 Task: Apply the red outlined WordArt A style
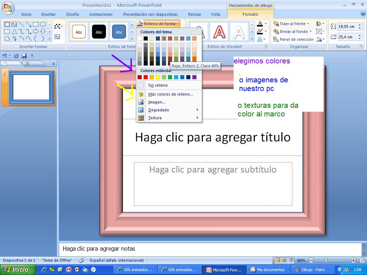(x=219, y=32)
